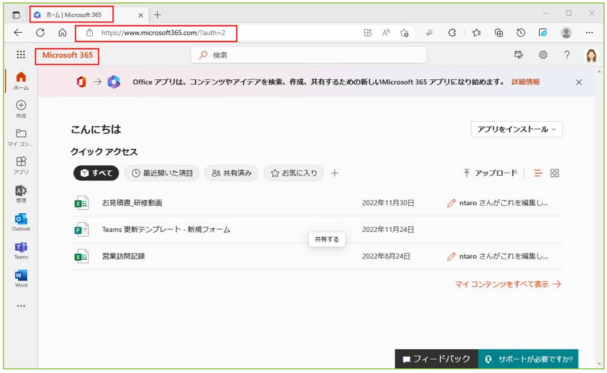Image resolution: width=607 pixels, height=373 pixels.
Task: Click the アップロード button
Action: coord(490,173)
